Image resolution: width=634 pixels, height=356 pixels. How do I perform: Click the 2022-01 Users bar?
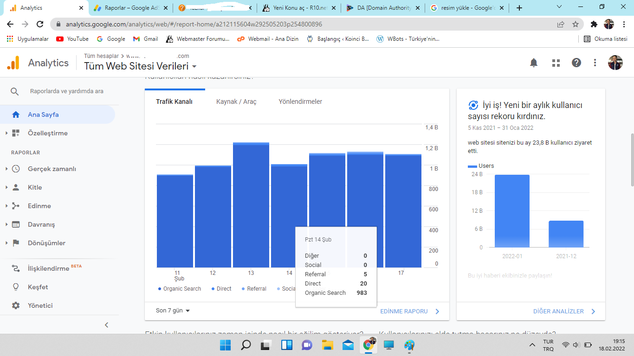pos(512,211)
